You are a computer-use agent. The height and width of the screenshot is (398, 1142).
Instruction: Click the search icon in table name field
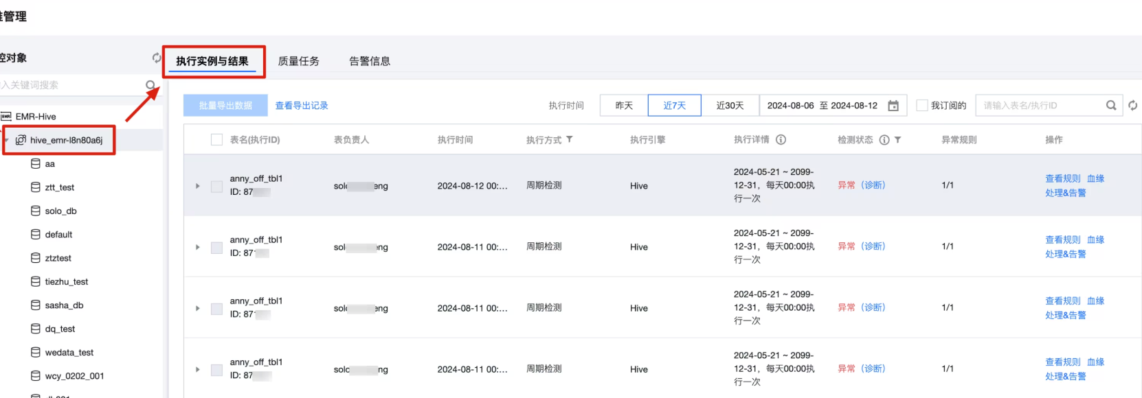tap(1111, 106)
